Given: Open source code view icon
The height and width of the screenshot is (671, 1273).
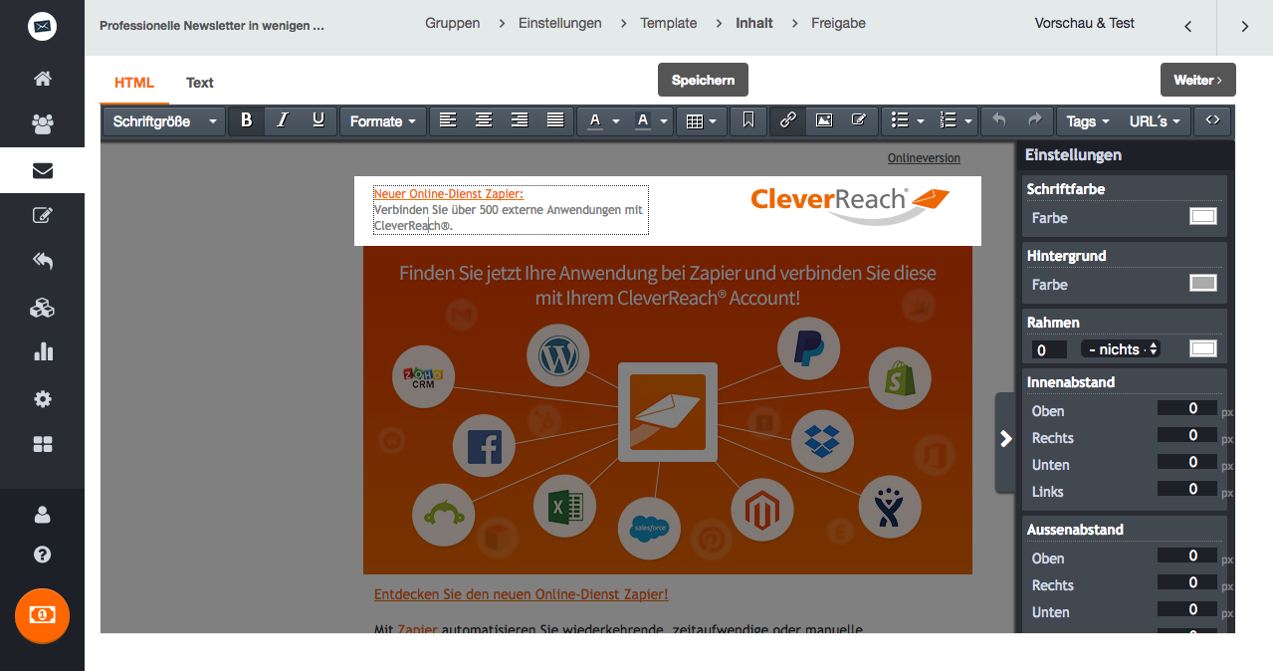Looking at the screenshot, I should 1212,120.
